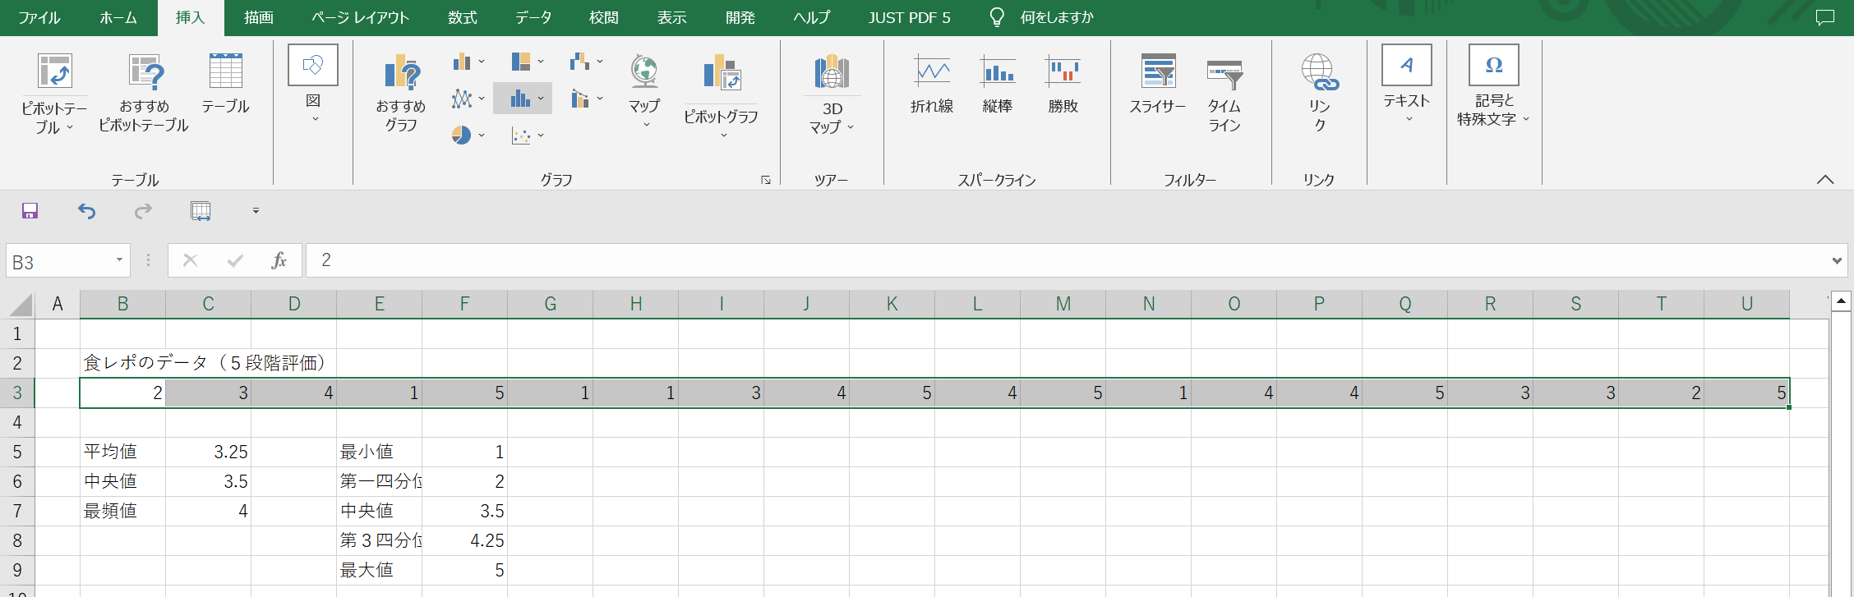Select the 最頻値 label cell
The image size is (1854, 597).
pyautogui.click(x=122, y=511)
